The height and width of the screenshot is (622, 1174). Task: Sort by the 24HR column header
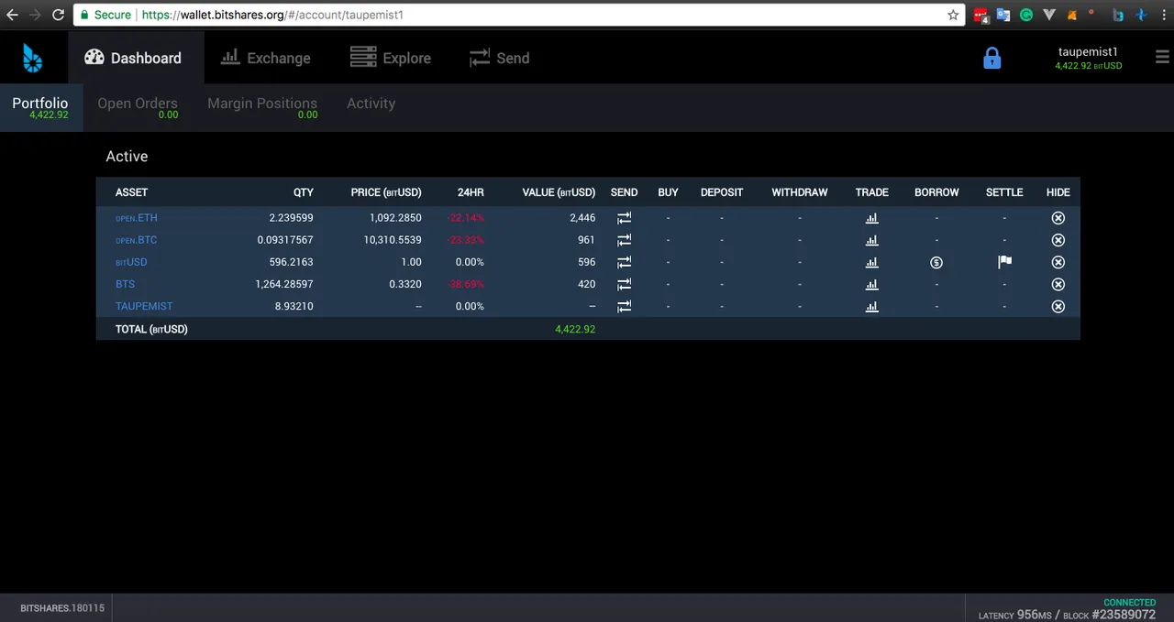point(471,192)
